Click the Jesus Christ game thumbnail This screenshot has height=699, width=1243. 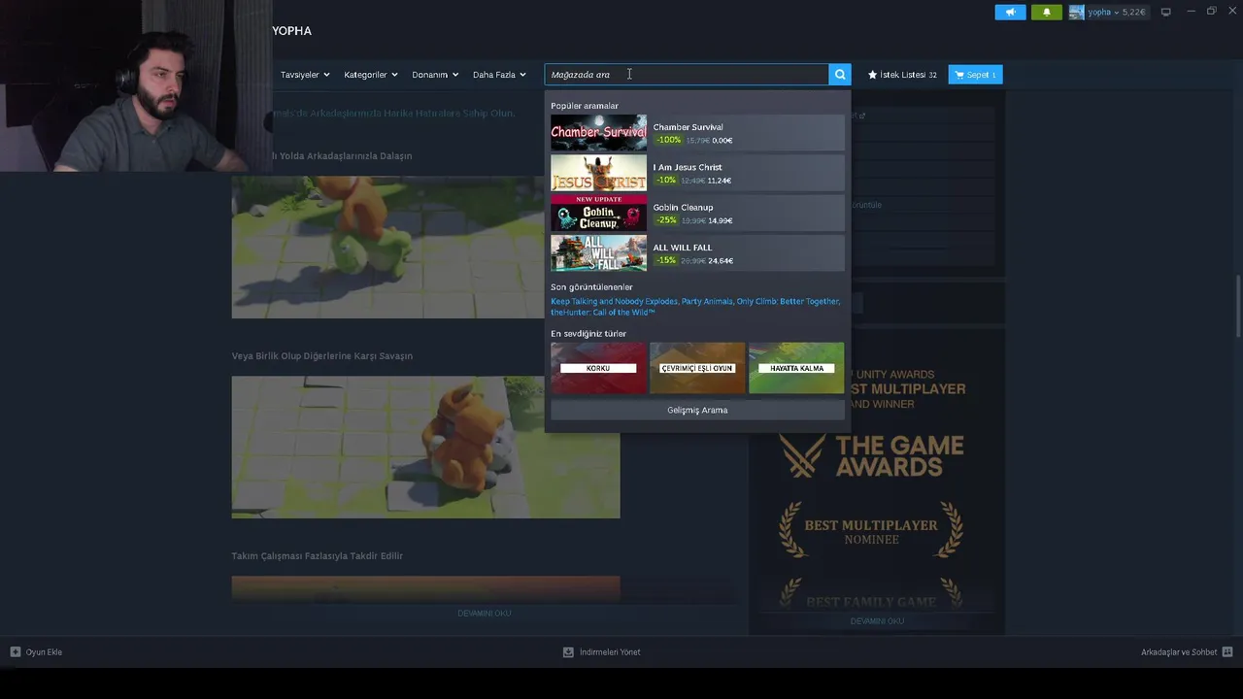[x=598, y=173]
